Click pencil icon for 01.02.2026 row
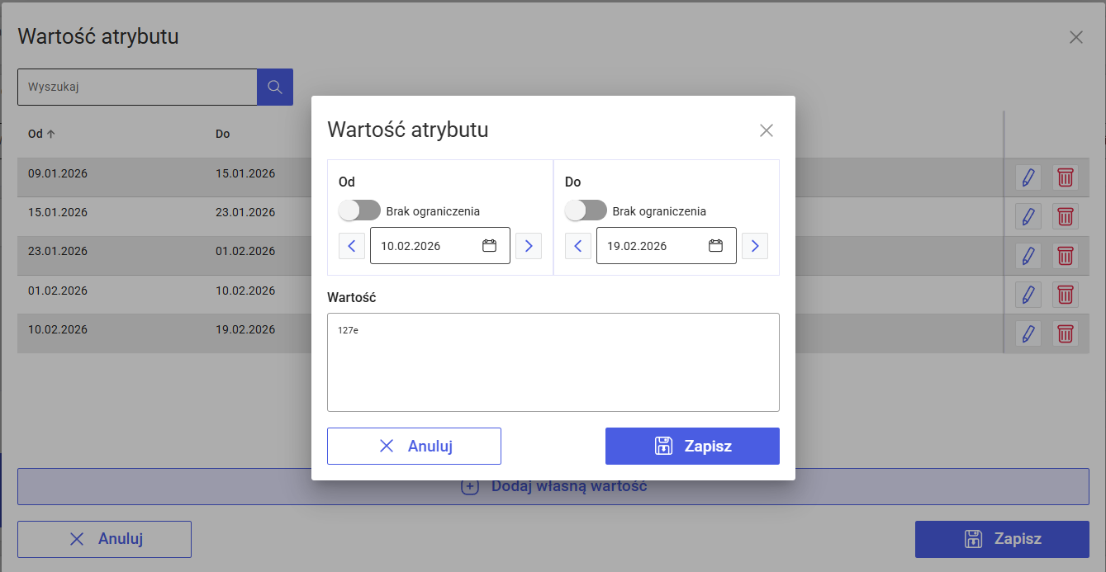1106x572 pixels. click(x=1028, y=295)
